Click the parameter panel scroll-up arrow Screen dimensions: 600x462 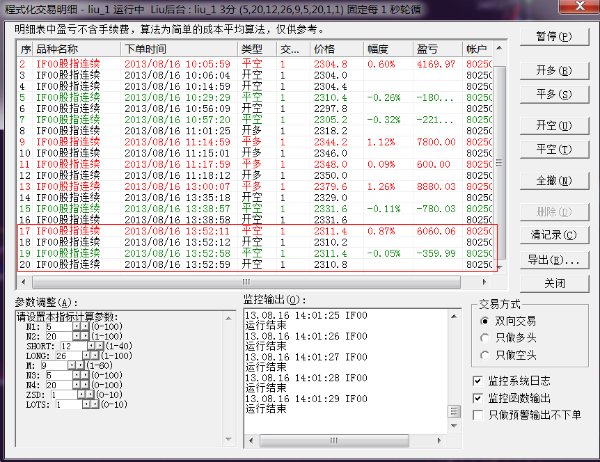(228, 319)
